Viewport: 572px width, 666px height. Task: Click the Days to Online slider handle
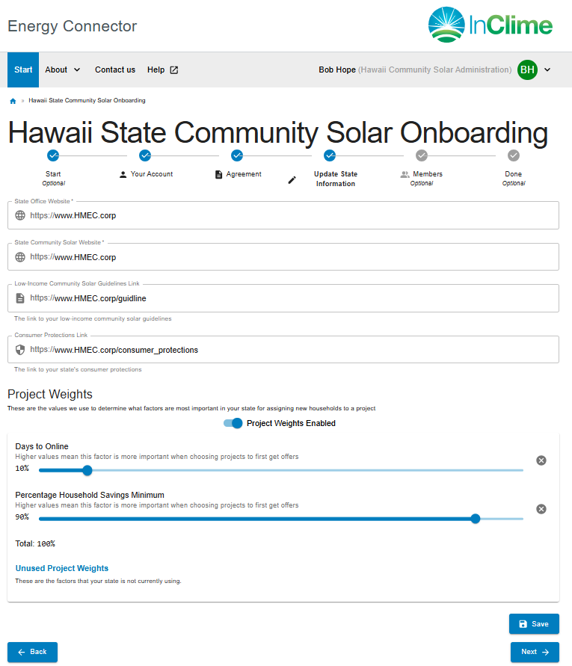pyautogui.click(x=87, y=470)
